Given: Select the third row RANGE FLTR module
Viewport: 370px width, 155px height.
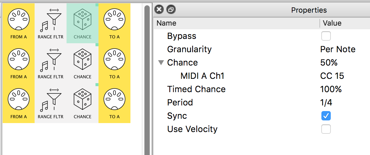Looking at the screenshot, I should pyautogui.click(x=51, y=103).
